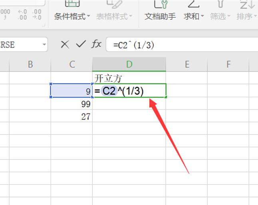Select cell with value 99
This screenshot has height=205, width=258.
click(x=72, y=103)
